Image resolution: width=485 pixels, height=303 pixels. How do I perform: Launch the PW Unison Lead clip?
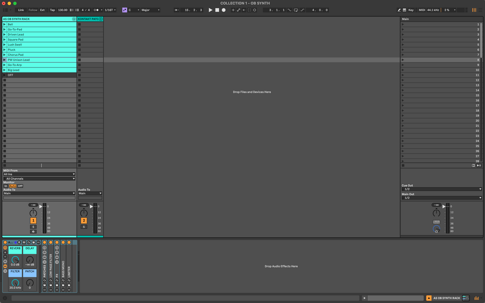5,60
